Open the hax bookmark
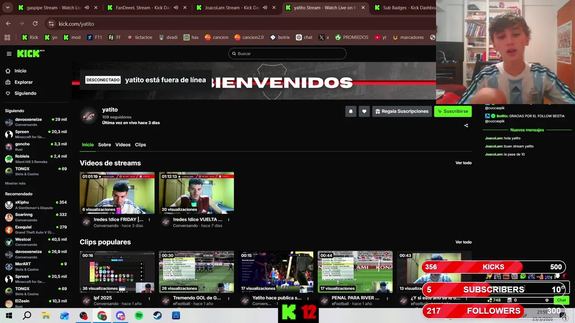 tap(191, 37)
